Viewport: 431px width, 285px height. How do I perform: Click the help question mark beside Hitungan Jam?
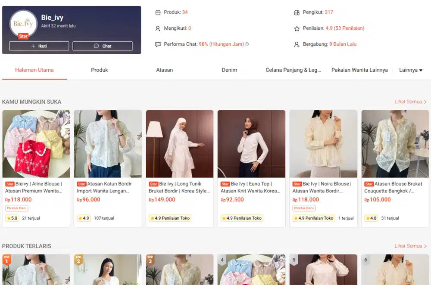(247, 44)
